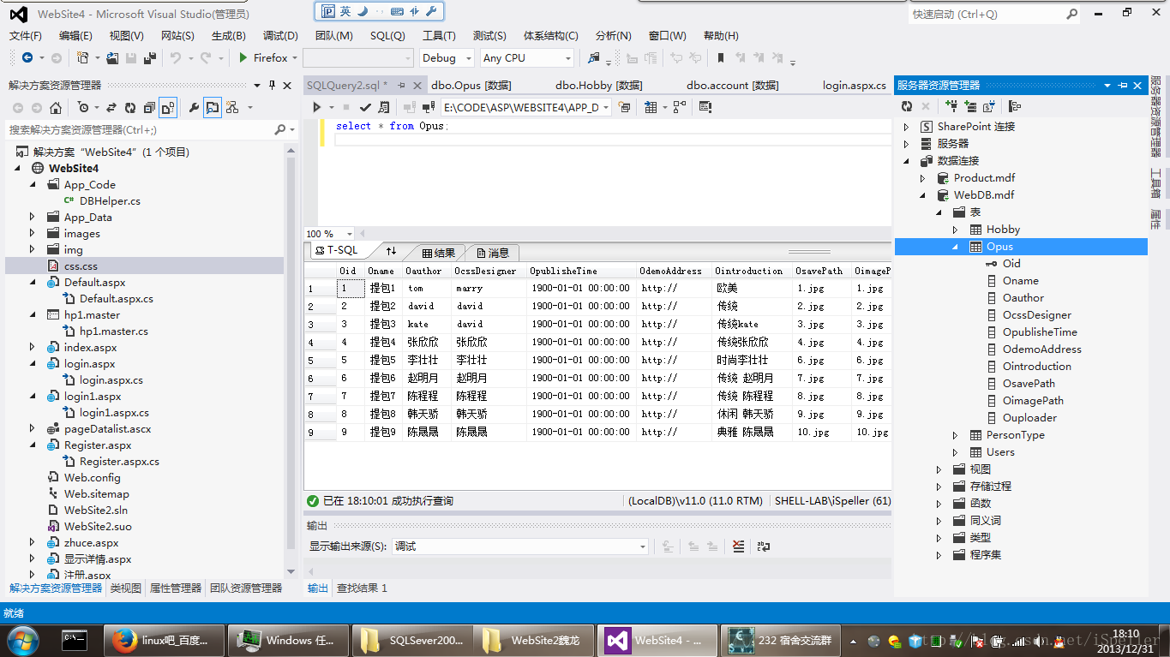Viewport: 1170px width, 657px height.
Task: Click the Solution Explorer search input field
Action: [x=137, y=130]
